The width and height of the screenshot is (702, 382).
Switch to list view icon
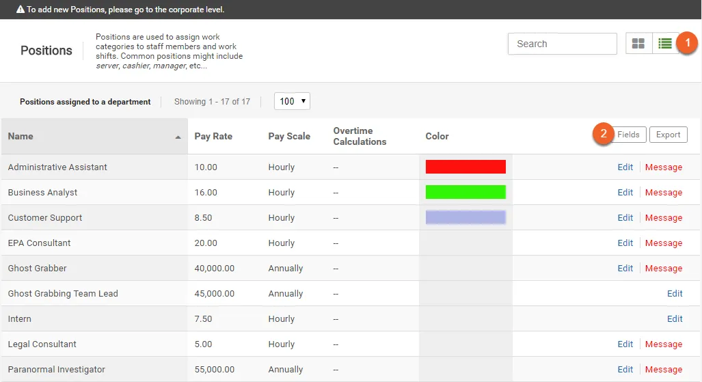[665, 44]
